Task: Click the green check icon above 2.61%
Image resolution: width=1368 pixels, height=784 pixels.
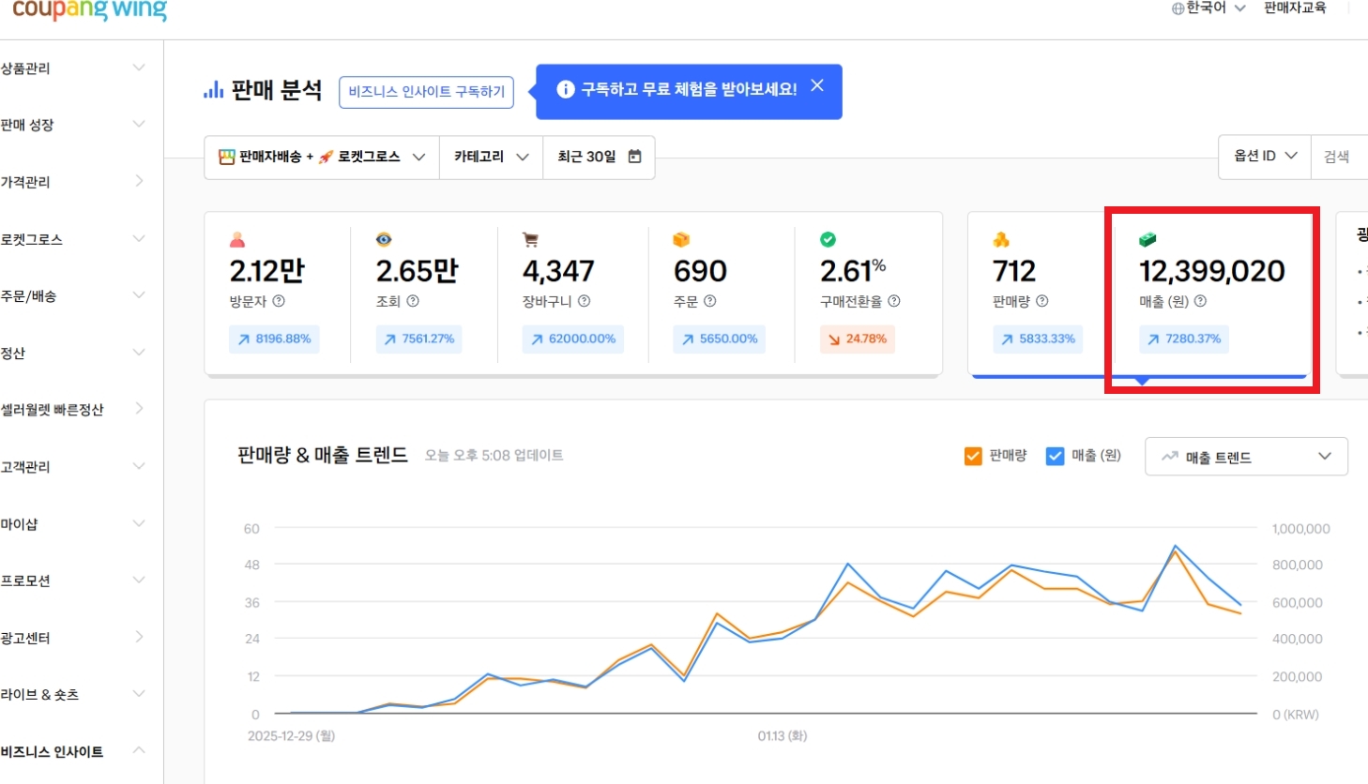Action: 828,240
